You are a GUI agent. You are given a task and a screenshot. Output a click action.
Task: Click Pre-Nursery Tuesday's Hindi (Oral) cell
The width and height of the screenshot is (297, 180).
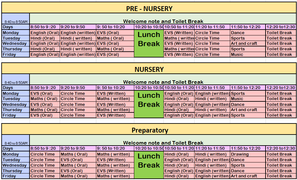tap(45, 38)
